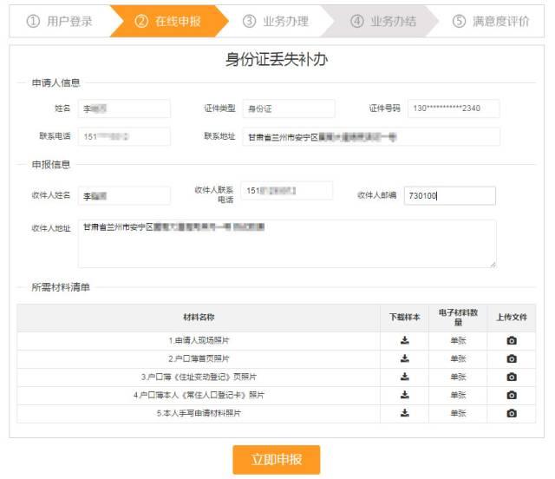This screenshot has width=555, height=479.
Task: Open step 3 业务办理
Action: pos(276,22)
